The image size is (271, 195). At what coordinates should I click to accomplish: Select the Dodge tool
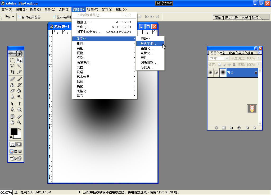coord(19,97)
